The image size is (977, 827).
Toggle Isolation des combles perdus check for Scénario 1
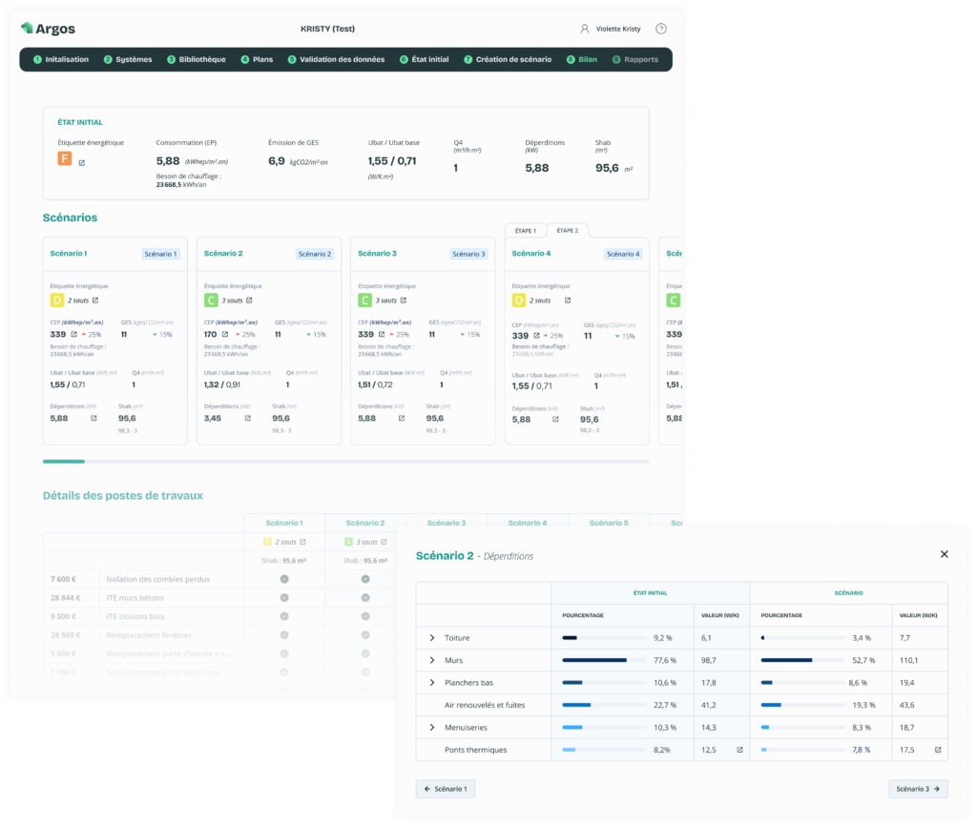pyautogui.click(x=283, y=579)
